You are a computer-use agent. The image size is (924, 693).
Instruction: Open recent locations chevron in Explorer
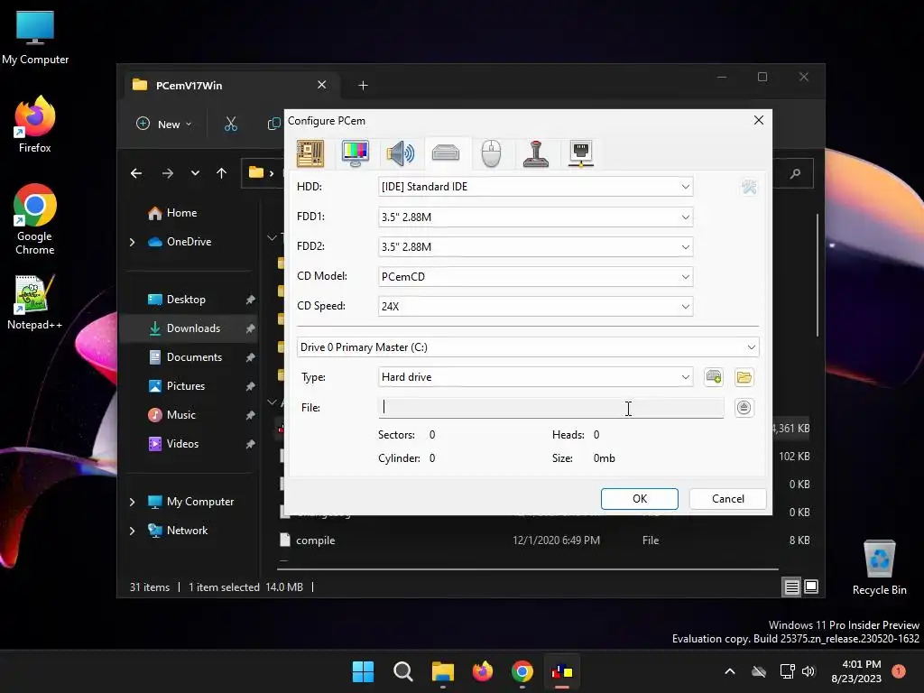coord(195,173)
